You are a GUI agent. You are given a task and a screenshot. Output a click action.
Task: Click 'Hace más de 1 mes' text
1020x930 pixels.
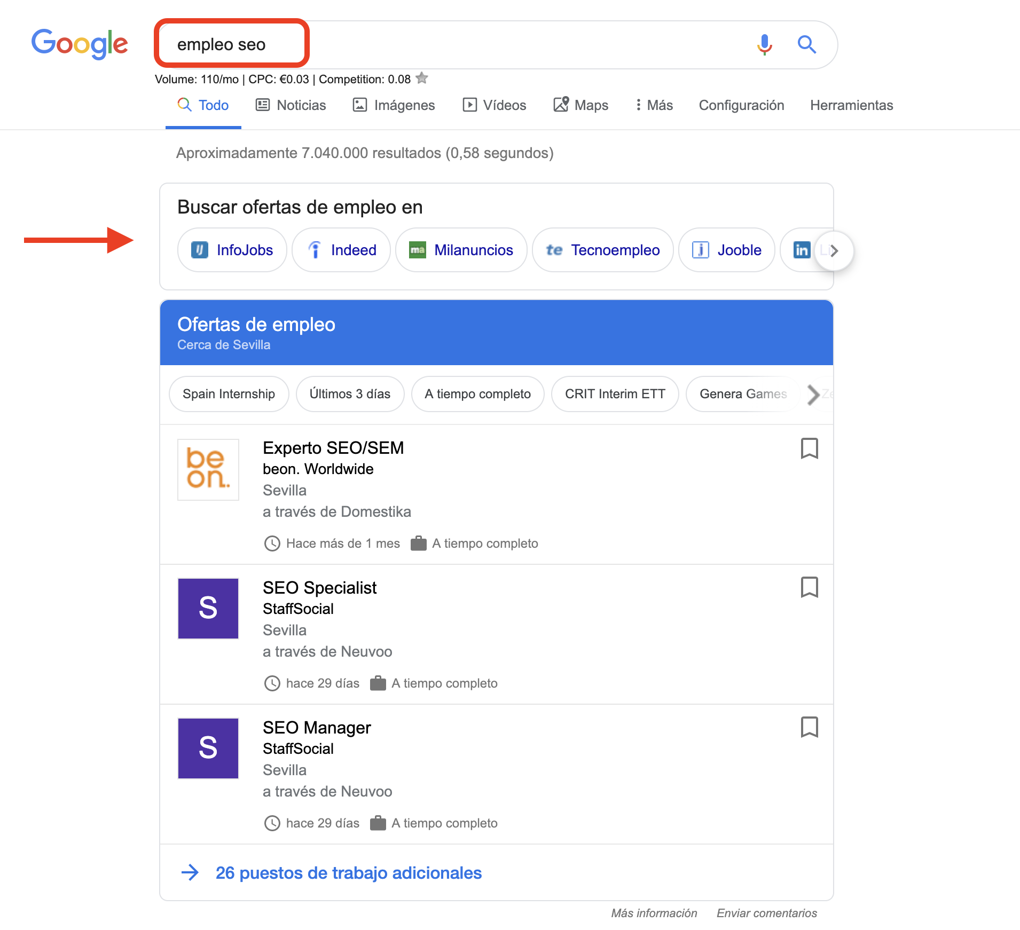coord(343,543)
